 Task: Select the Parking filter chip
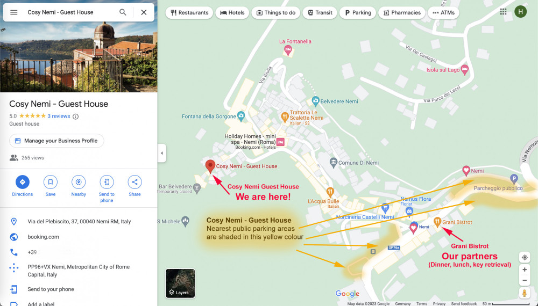tap(358, 13)
